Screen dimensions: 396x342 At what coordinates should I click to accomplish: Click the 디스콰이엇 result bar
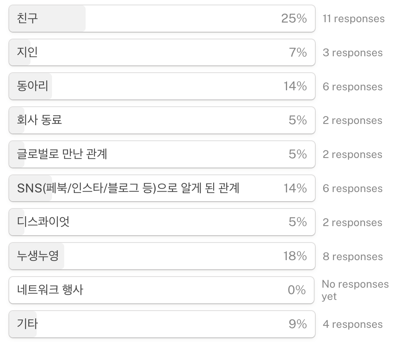coord(162,222)
